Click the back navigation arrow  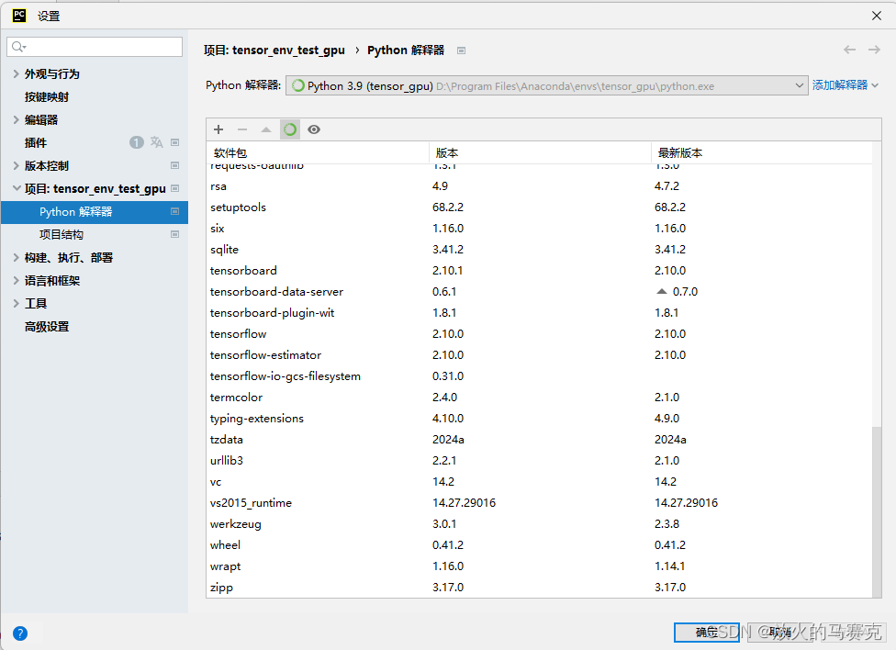point(850,50)
